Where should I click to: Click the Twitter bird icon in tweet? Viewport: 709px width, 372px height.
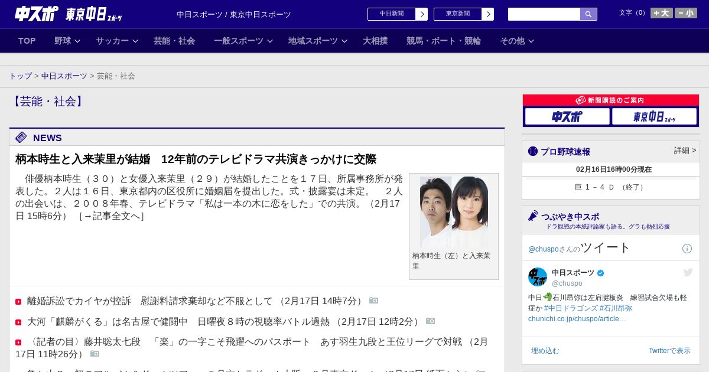click(x=688, y=272)
